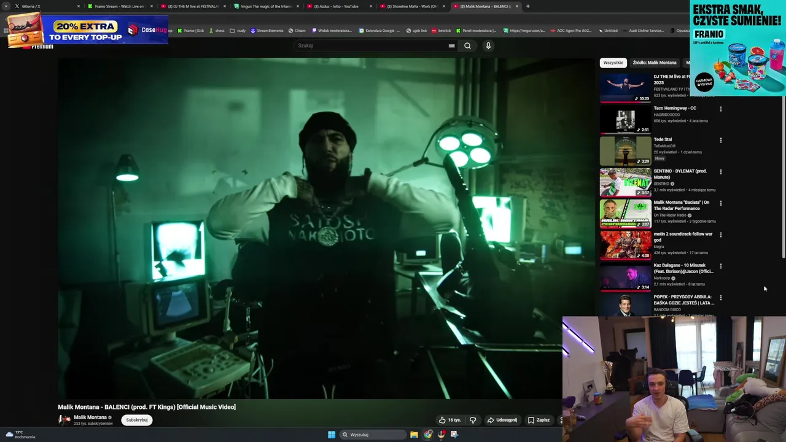Open the Tede Stal video thumbnail

(625, 150)
